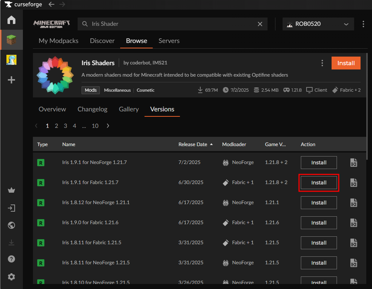Open the Gallery tab
The image size is (372, 289).
click(x=129, y=109)
